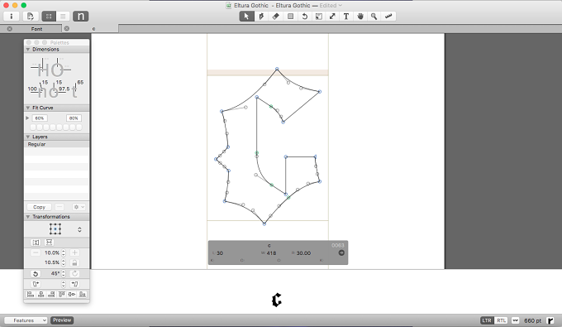562x327 pixels.
Task: Activate the Hand tool
Action: (x=360, y=17)
